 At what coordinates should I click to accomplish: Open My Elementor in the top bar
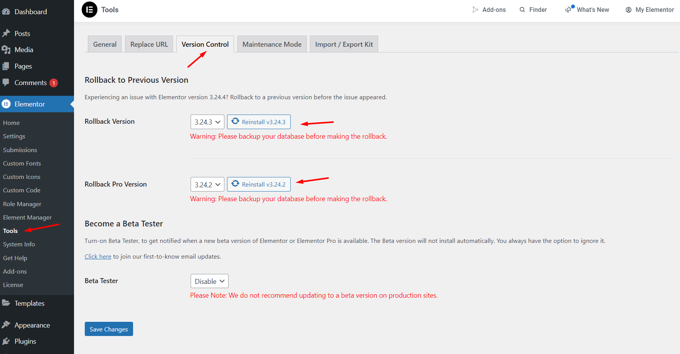point(650,10)
